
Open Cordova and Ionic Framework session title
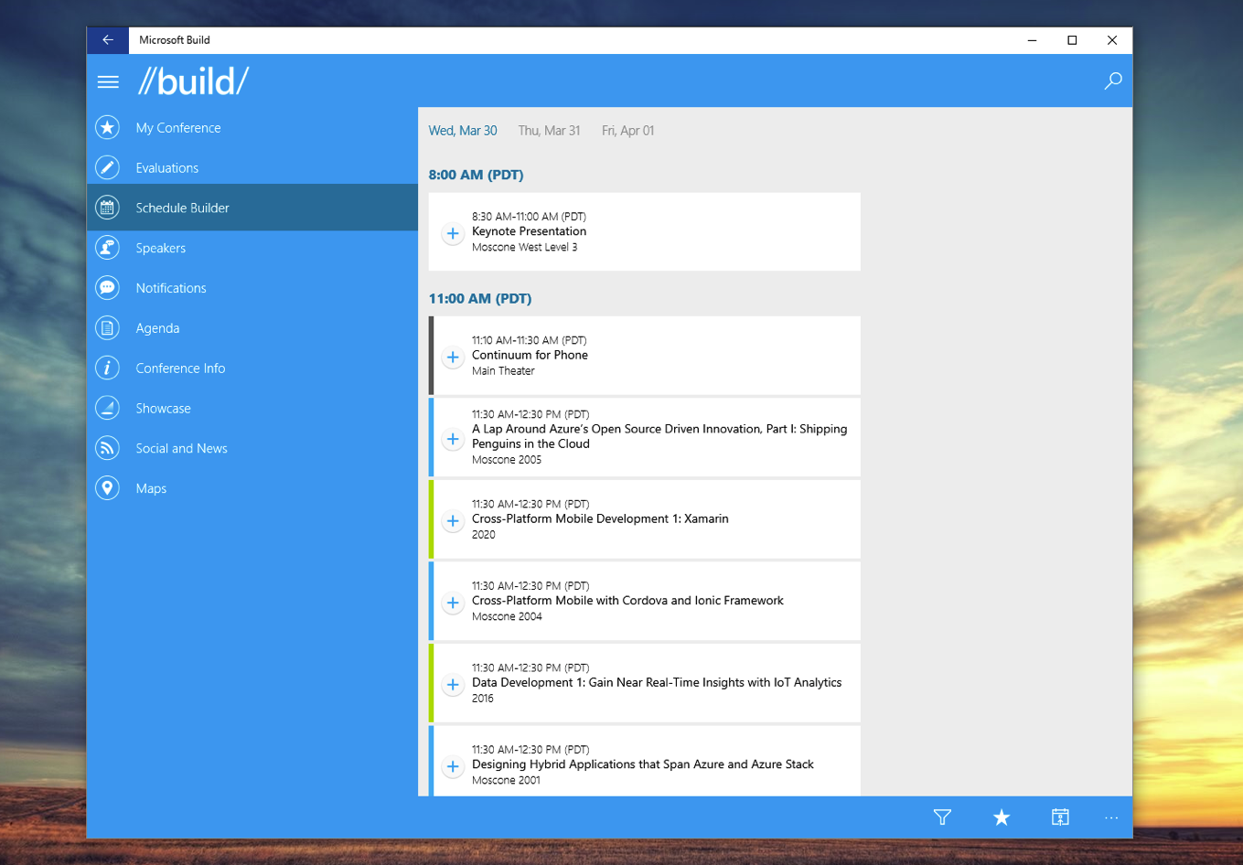627,601
